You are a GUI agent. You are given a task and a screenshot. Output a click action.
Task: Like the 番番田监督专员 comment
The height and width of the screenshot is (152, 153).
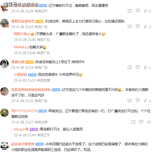[145, 27]
